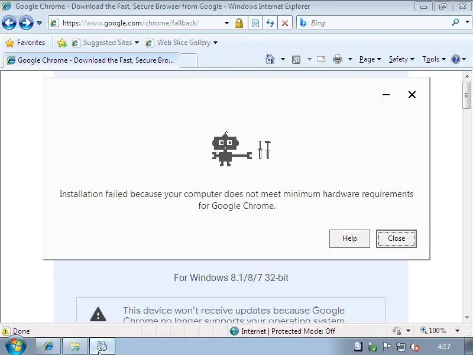Viewport: 473px width, 355px height.
Task: Click the security lock icon
Action: pos(239,23)
